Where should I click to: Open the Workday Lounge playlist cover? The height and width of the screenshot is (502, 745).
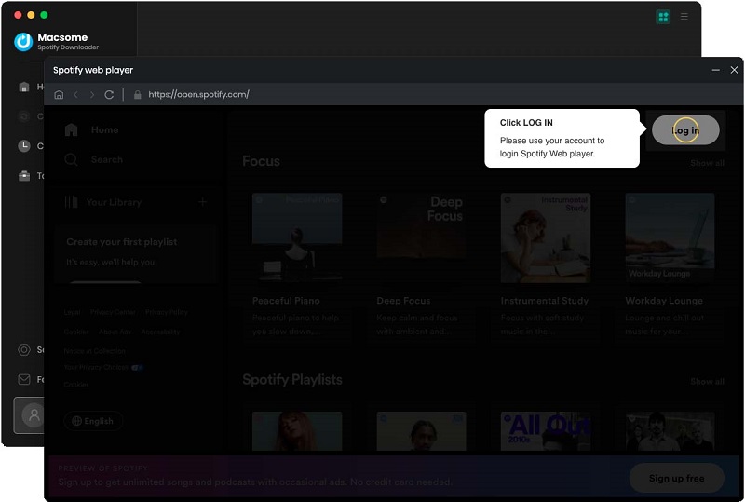click(x=670, y=237)
